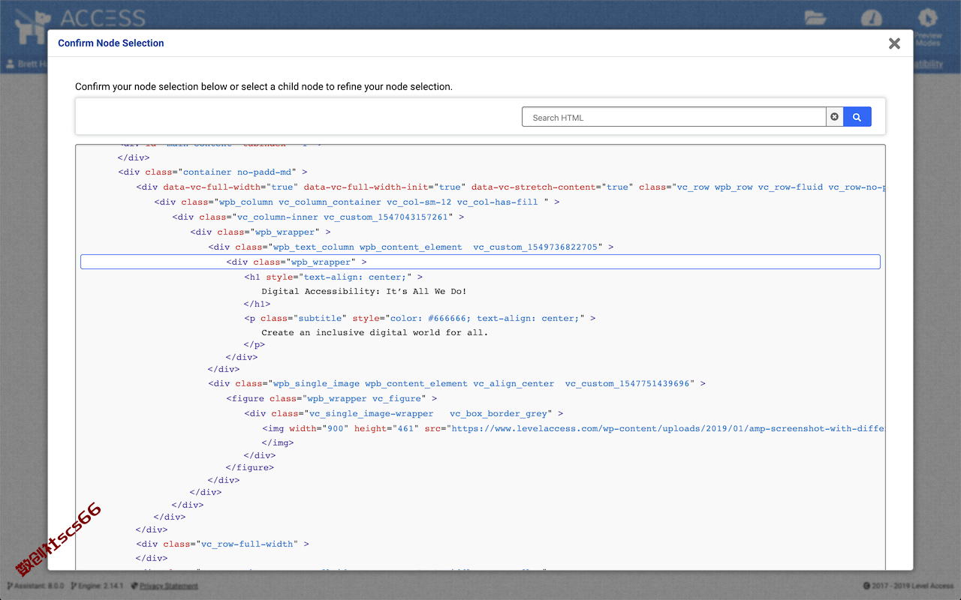Select the highlighted div class="wpb_wrapper" node
This screenshot has width=961, height=600.
480,262
